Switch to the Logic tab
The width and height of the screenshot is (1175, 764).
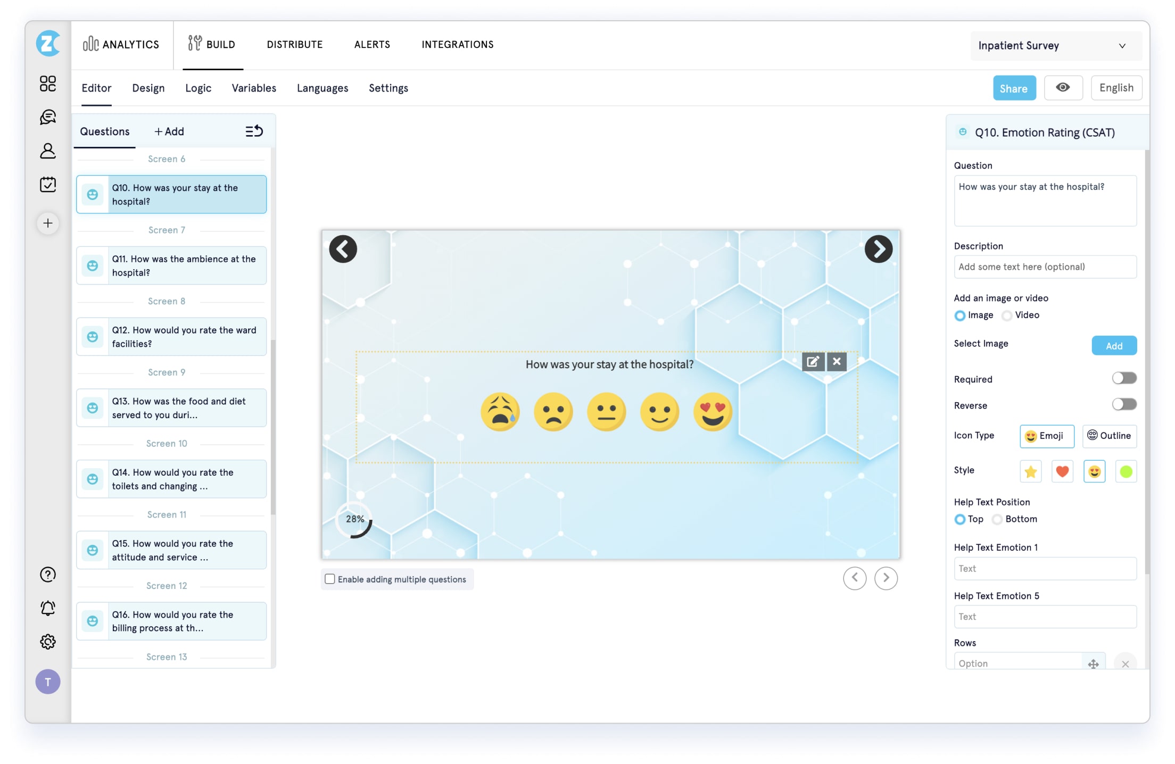198,87
